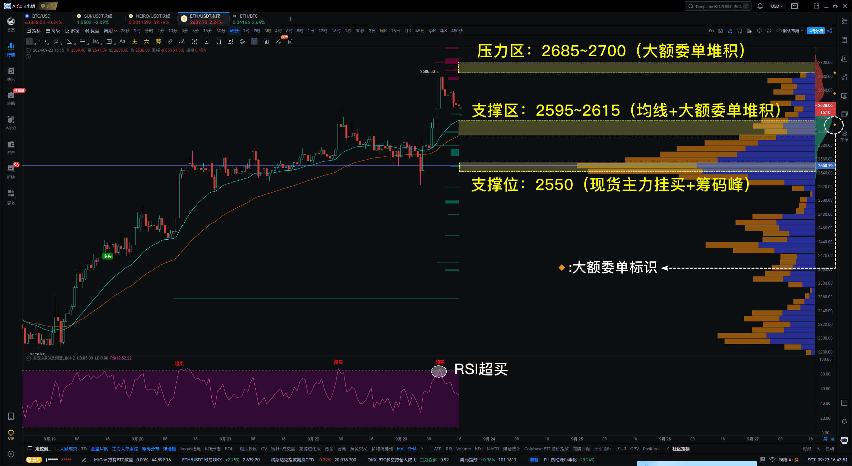Toggle 筹码分布 indicator in bottom bar
Viewport: 852px width, 466px height.
click(150, 449)
